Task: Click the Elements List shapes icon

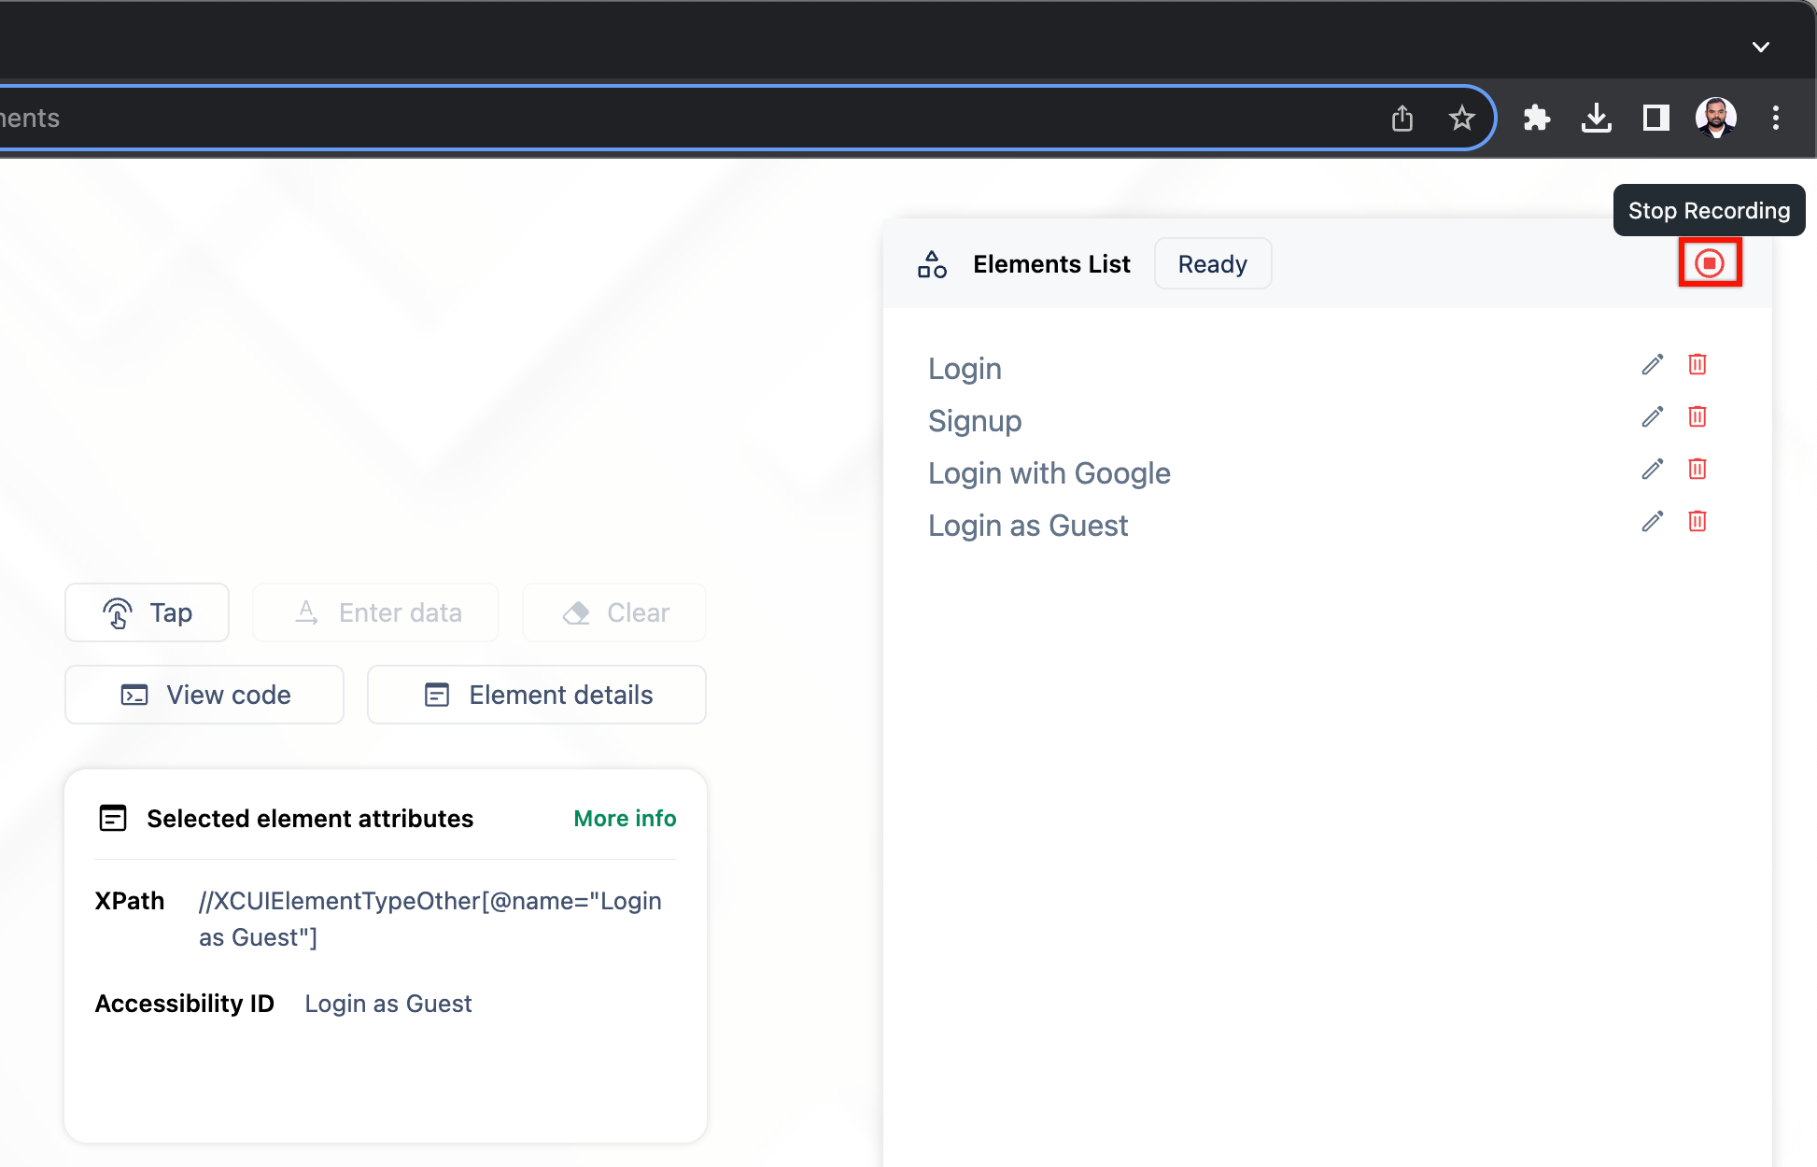Action: click(932, 264)
